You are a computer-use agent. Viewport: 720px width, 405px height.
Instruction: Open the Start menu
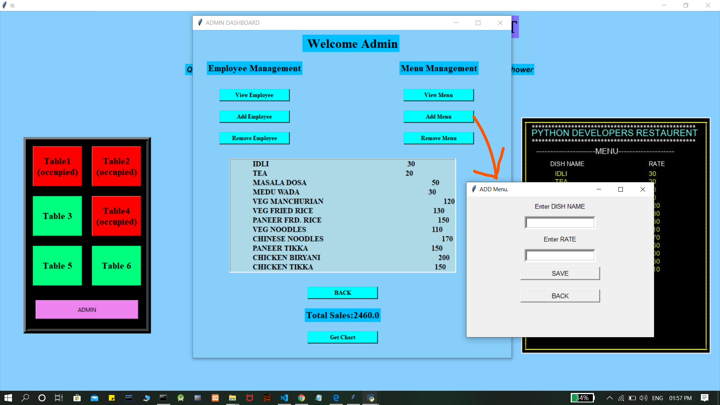[7, 398]
